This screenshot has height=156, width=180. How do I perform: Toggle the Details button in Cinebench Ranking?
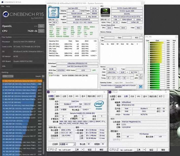[x=43, y=76]
